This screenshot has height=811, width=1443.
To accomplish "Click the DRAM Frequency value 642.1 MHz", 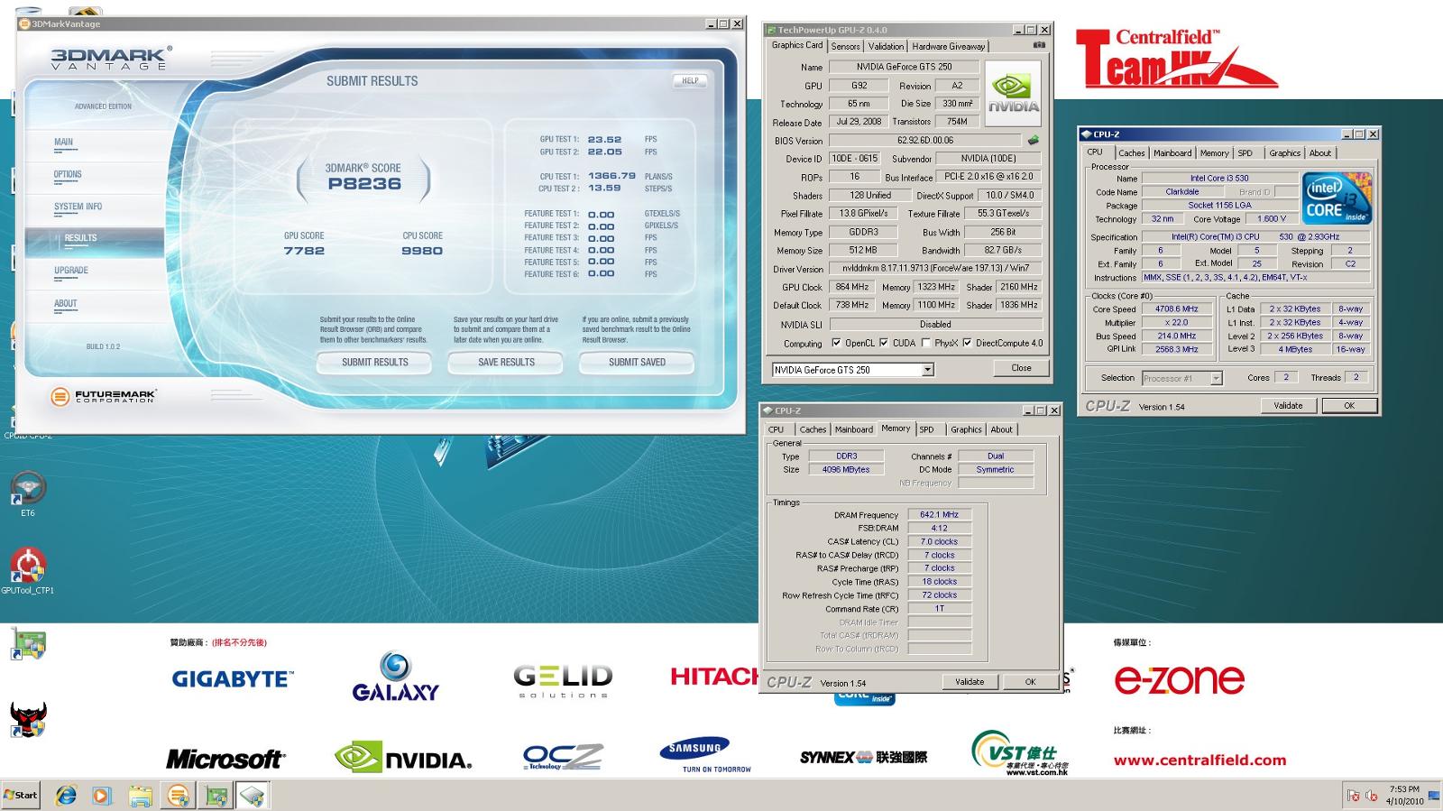I will [x=939, y=515].
